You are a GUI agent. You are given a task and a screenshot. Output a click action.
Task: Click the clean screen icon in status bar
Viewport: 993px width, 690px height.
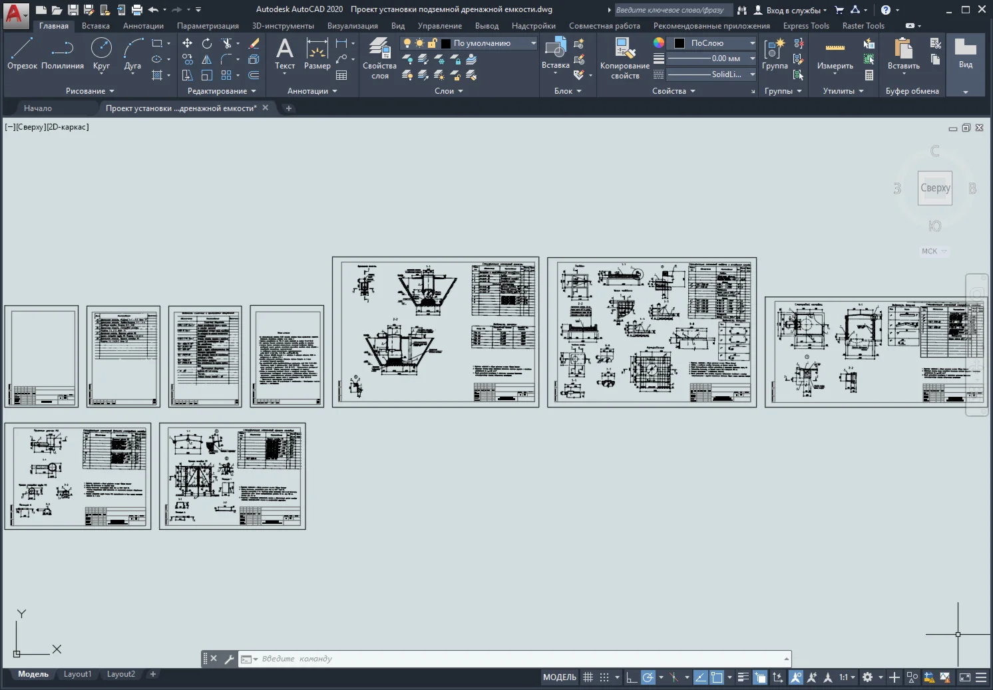pyautogui.click(x=964, y=677)
